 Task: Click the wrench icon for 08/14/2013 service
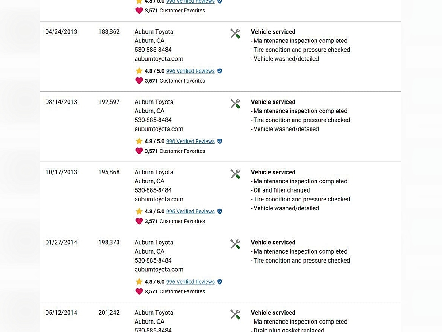coord(235,104)
